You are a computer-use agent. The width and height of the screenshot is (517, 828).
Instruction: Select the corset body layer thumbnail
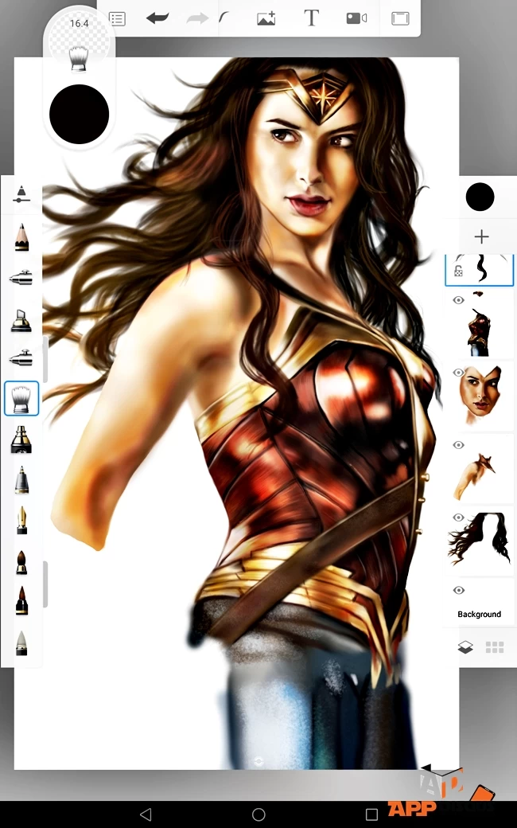click(x=480, y=325)
